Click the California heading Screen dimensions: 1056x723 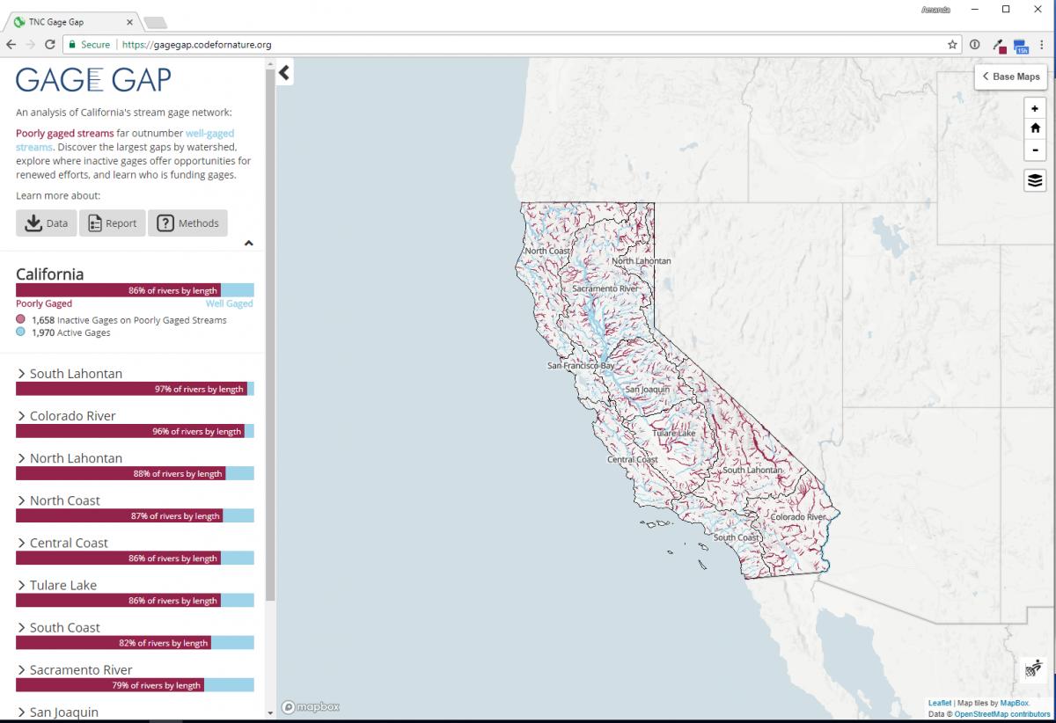click(50, 274)
